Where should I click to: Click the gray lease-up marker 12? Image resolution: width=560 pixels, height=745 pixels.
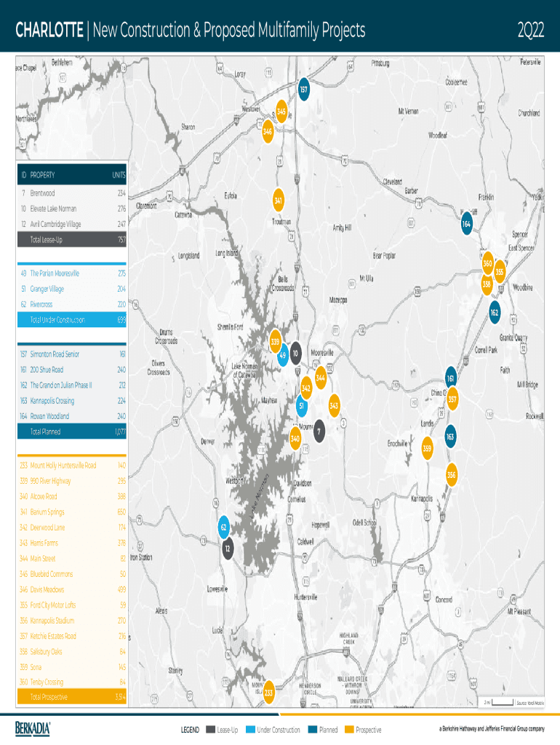click(x=228, y=548)
